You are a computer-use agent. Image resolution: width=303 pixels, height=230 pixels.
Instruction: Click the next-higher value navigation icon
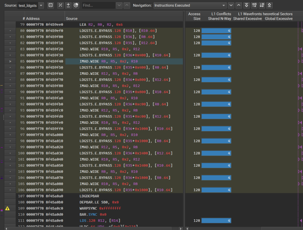254,5
